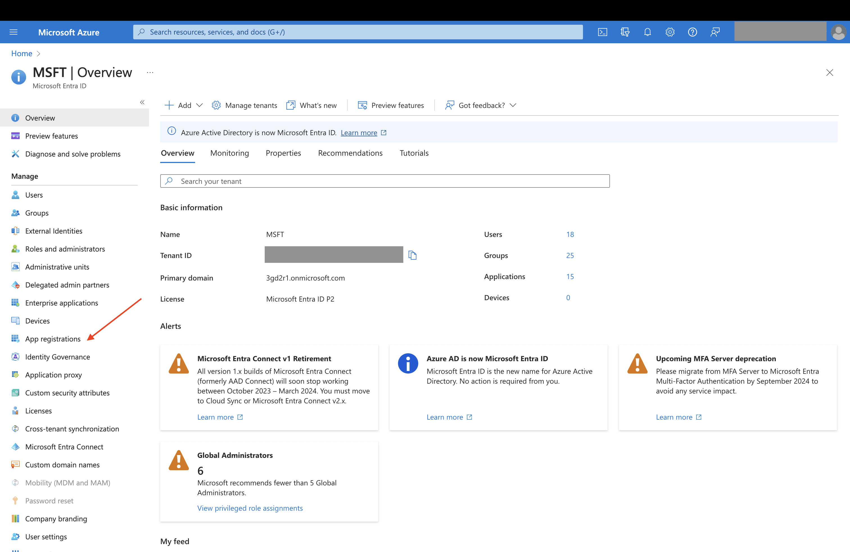Screen dimensions: 850x552
Task: Open the portal hamburger menu
Action: coord(13,32)
